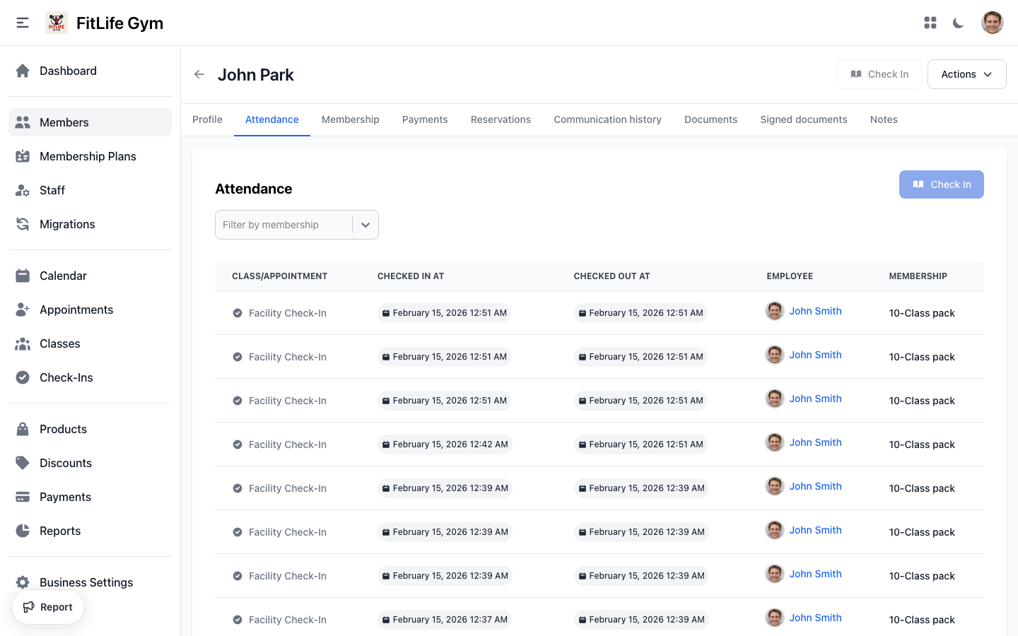Select the Reports pie-chart icon
The image size is (1018, 636).
pyautogui.click(x=23, y=531)
